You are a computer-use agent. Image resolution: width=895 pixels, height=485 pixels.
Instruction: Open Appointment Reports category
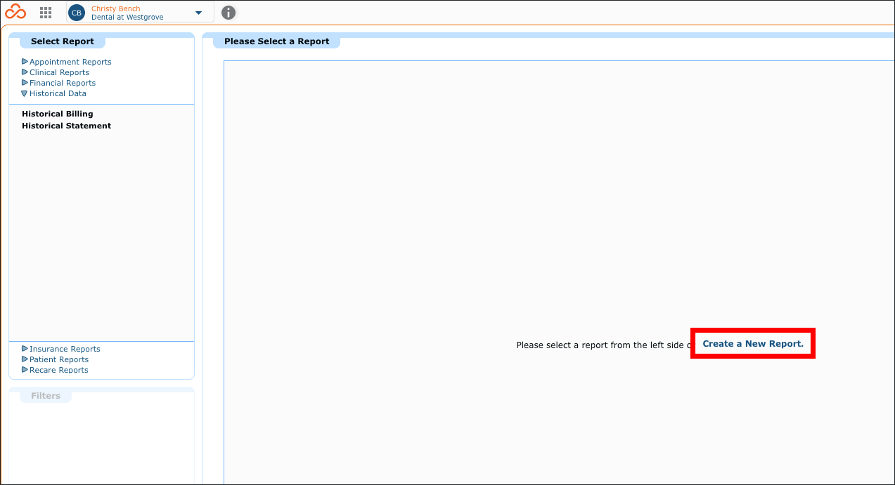[x=70, y=62]
